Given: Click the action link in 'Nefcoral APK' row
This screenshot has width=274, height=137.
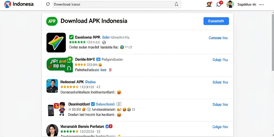Looking at the screenshot, I should (x=220, y=82).
